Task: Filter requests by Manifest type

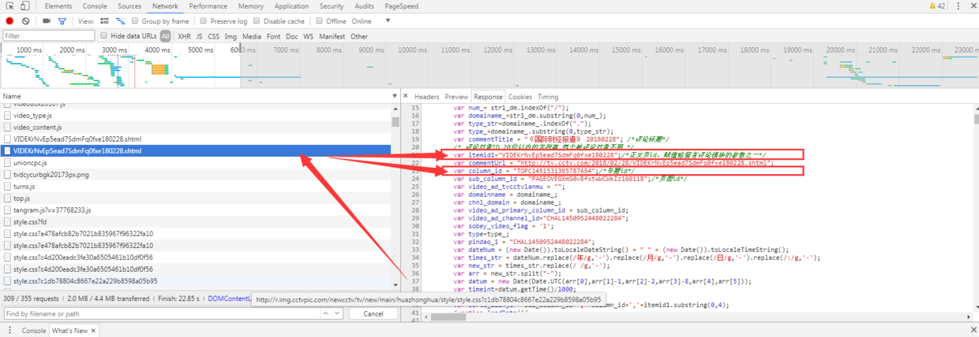Action: pos(332,36)
